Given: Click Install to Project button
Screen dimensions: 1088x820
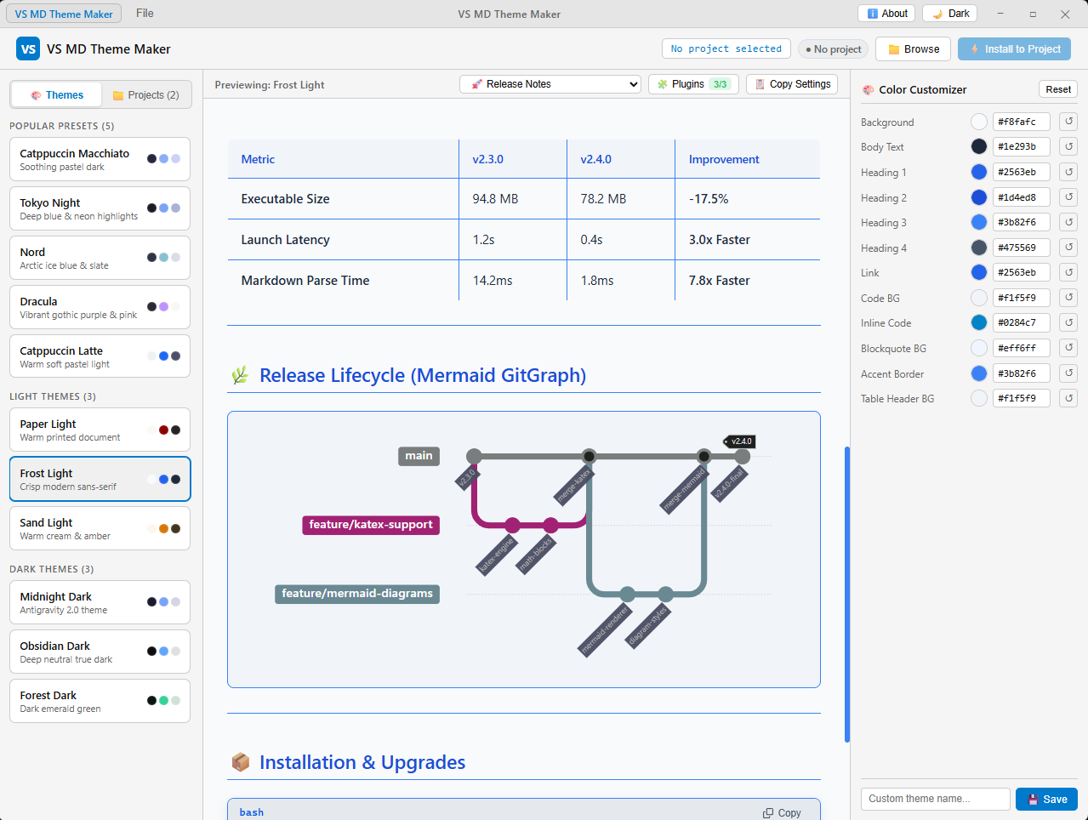Looking at the screenshot, I should (x=1014, y=49).
